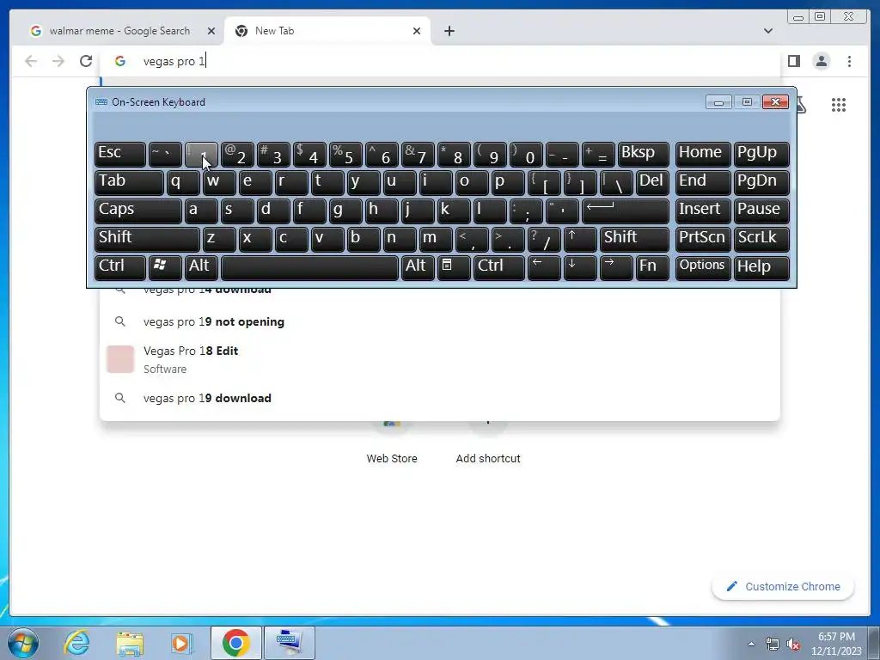Click the Esc key
Image resolution: width=880 pixels, height=660 pixels.
point(120,155)
